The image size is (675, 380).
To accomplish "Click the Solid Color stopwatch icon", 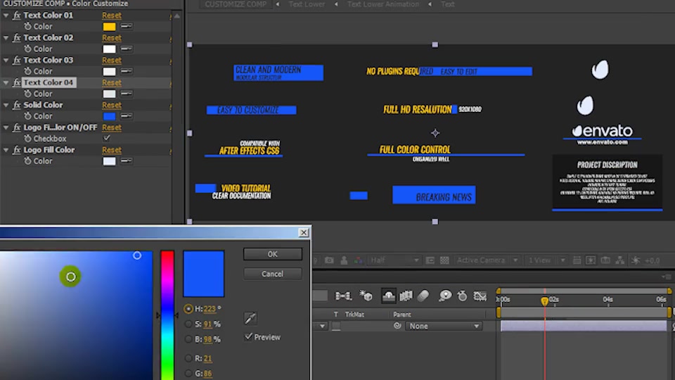I will coord(28,116).
